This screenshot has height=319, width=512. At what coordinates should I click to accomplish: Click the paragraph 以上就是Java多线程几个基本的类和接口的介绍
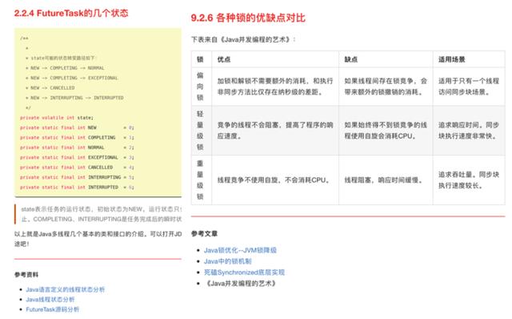[x=98, y=239]
